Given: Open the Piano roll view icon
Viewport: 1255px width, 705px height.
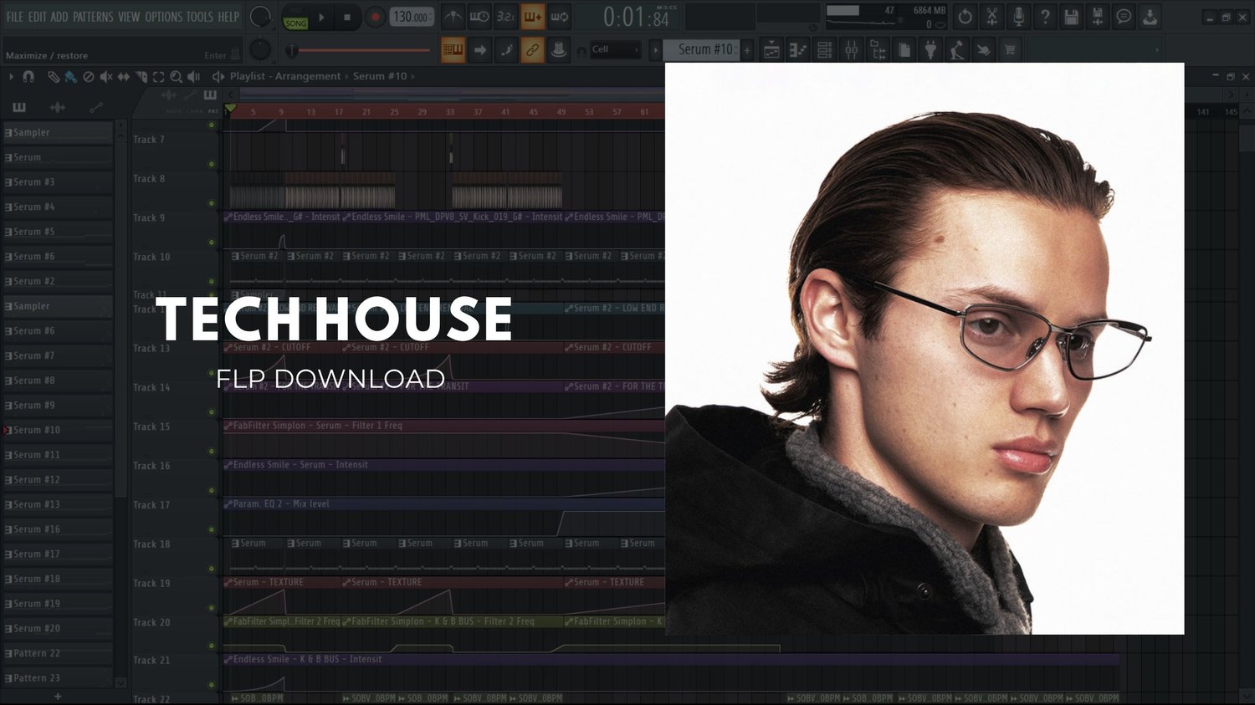Looking at the screenshot, I should coord(798,50).
